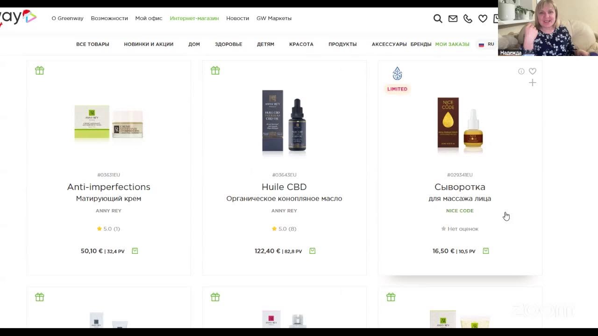Open the site search magnifier icon
This screenshot has height=336, width=598.
[438, 19]
